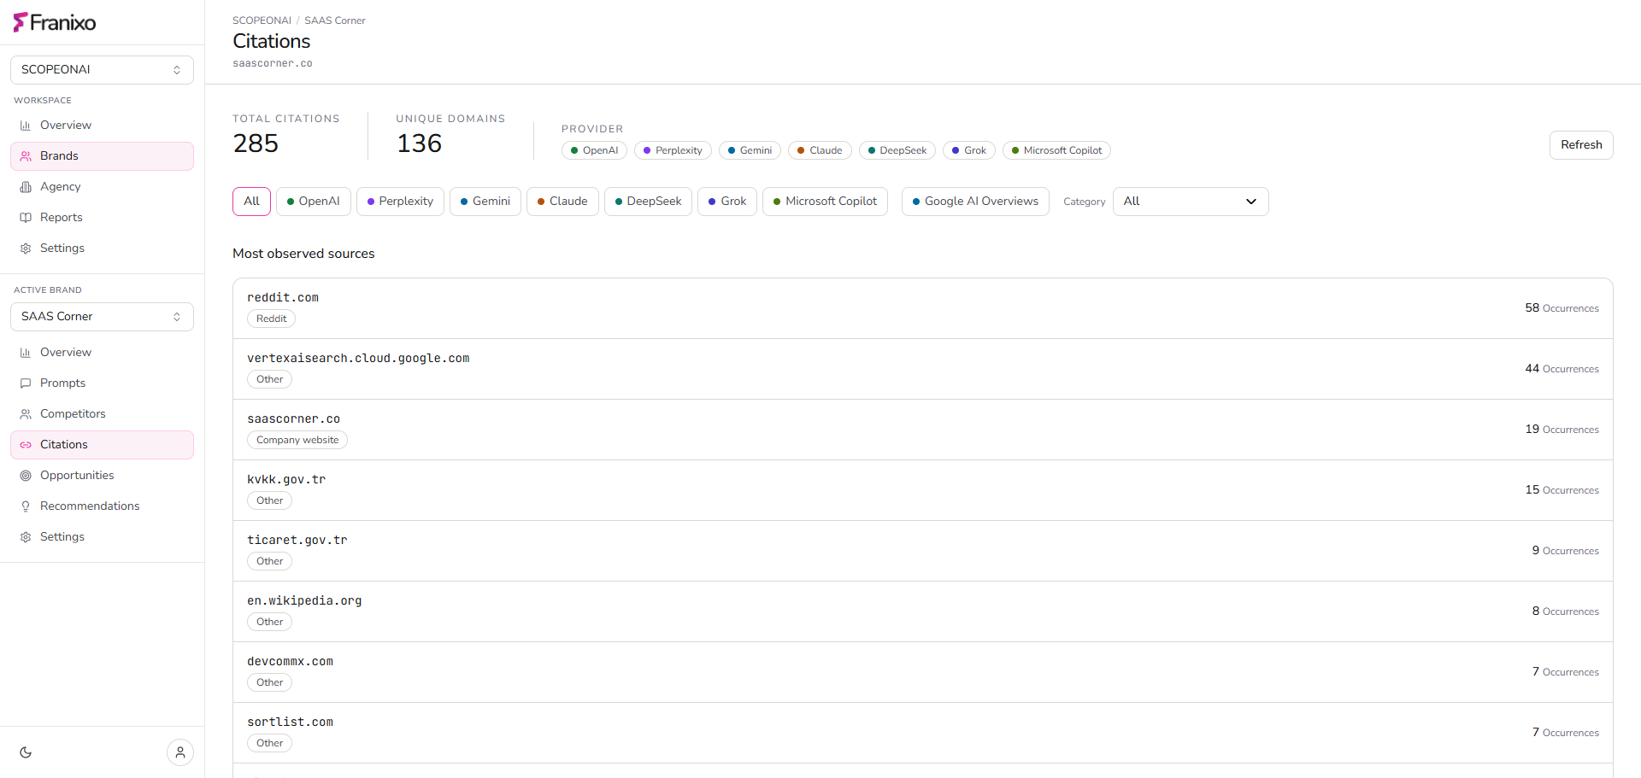Open the Agency menu item
Image resolution: width=1641 pixels, height=778 pixels.
(x=102, y=187)
